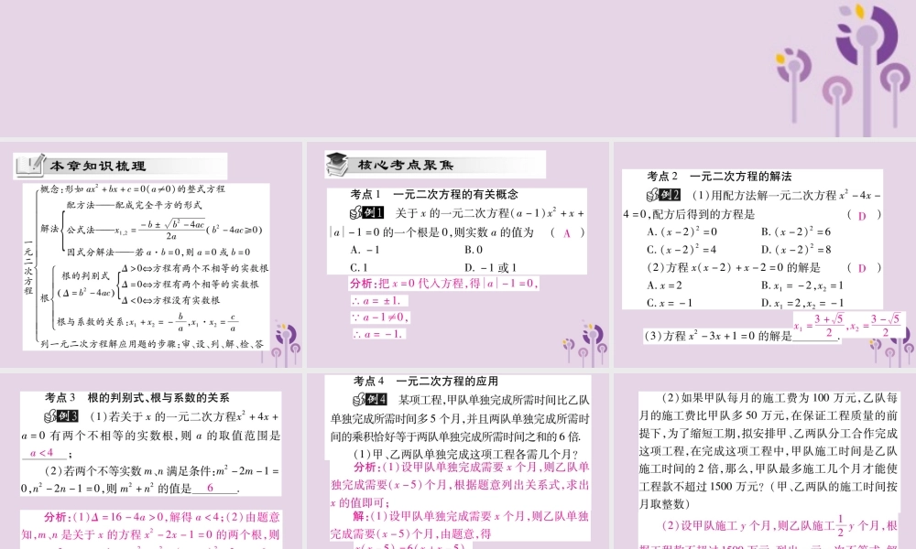
Task: Pick option C. x=−1 for question (2)
Action: (670, 304)
